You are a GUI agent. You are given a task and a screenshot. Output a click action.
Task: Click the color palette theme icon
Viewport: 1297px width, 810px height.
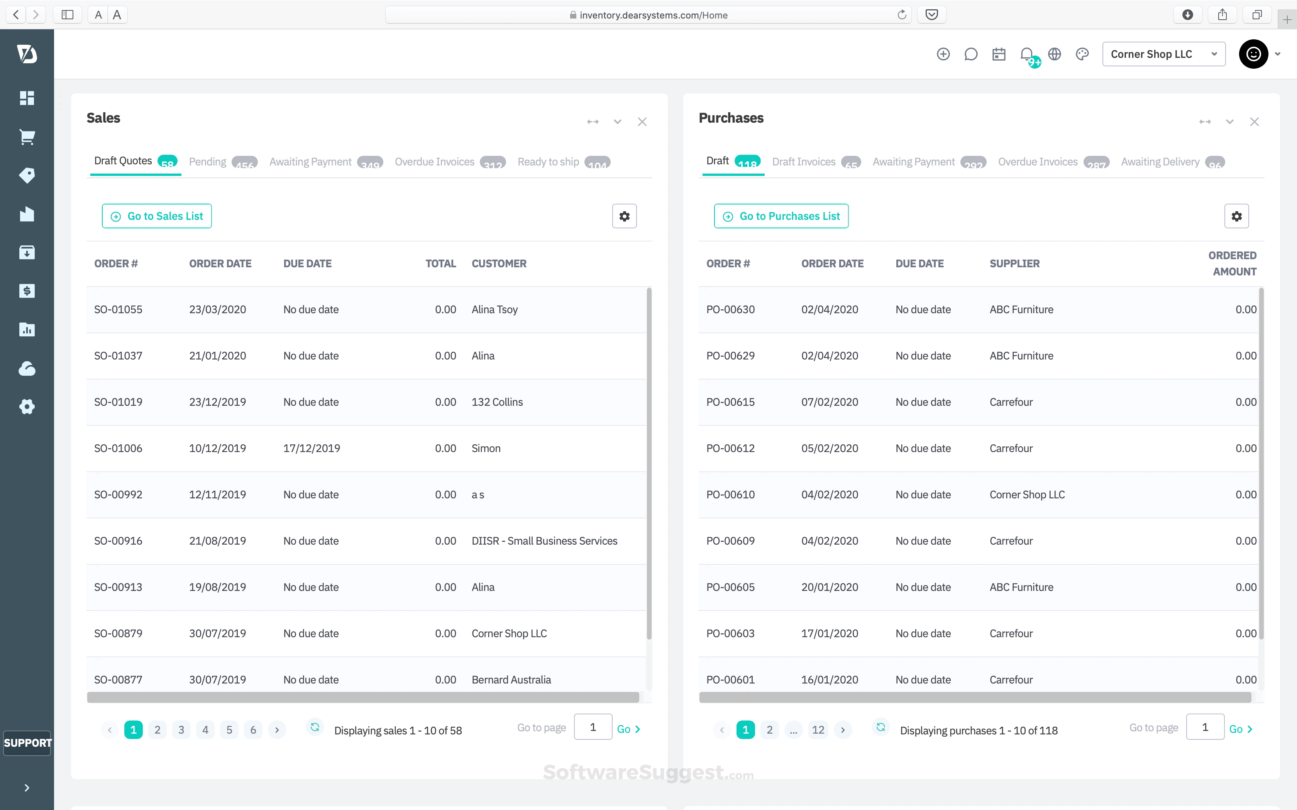point(1082,54)
